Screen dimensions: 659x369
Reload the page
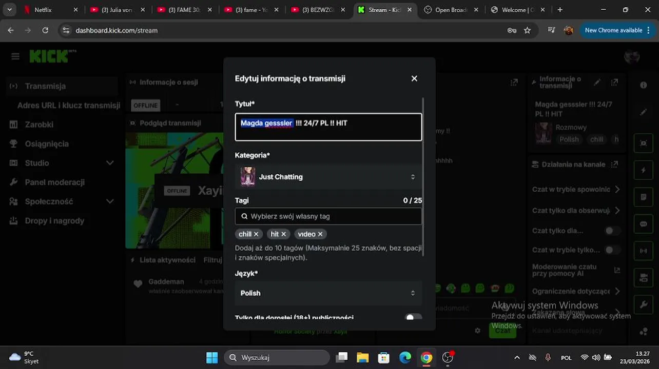(45, 30)
